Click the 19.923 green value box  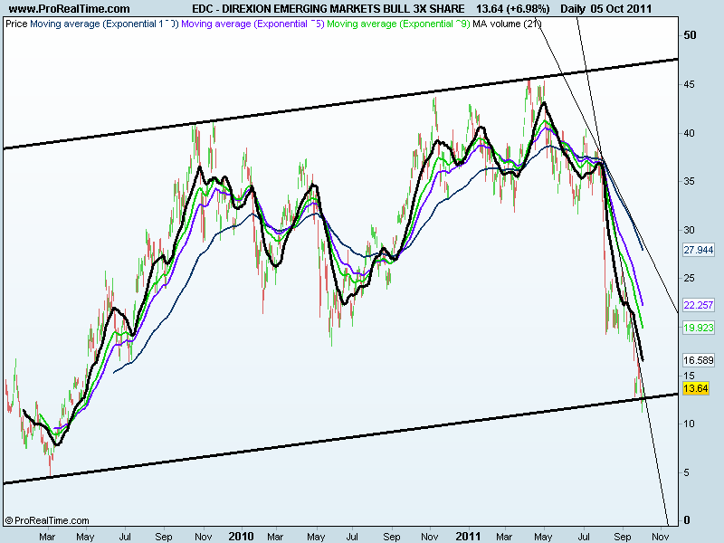click(699, 328)
